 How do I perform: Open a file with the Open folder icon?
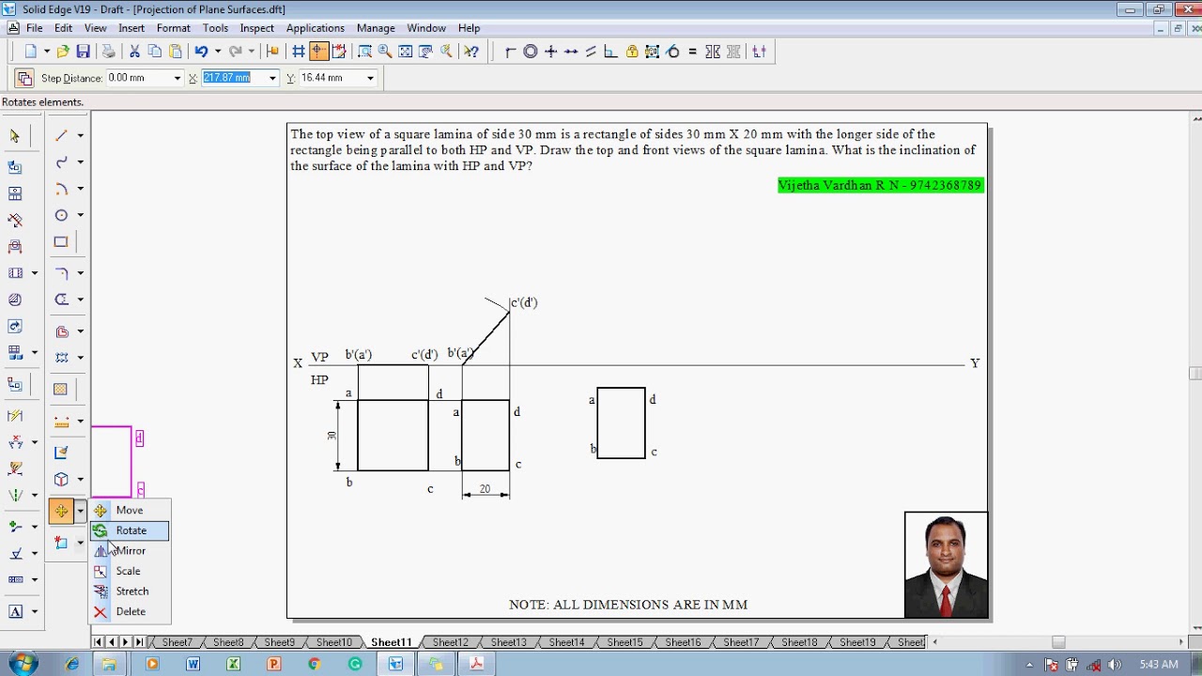click(63, 52)
